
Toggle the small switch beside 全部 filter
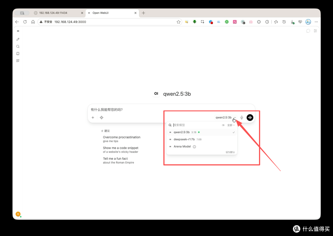pyautogui.click(x=223, y=125)
